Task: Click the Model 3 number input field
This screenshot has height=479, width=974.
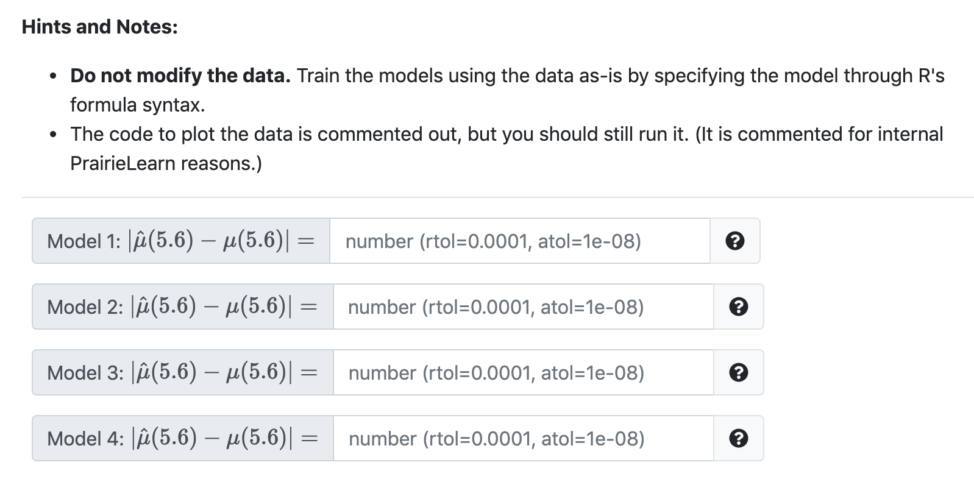Action: (524, 372)
